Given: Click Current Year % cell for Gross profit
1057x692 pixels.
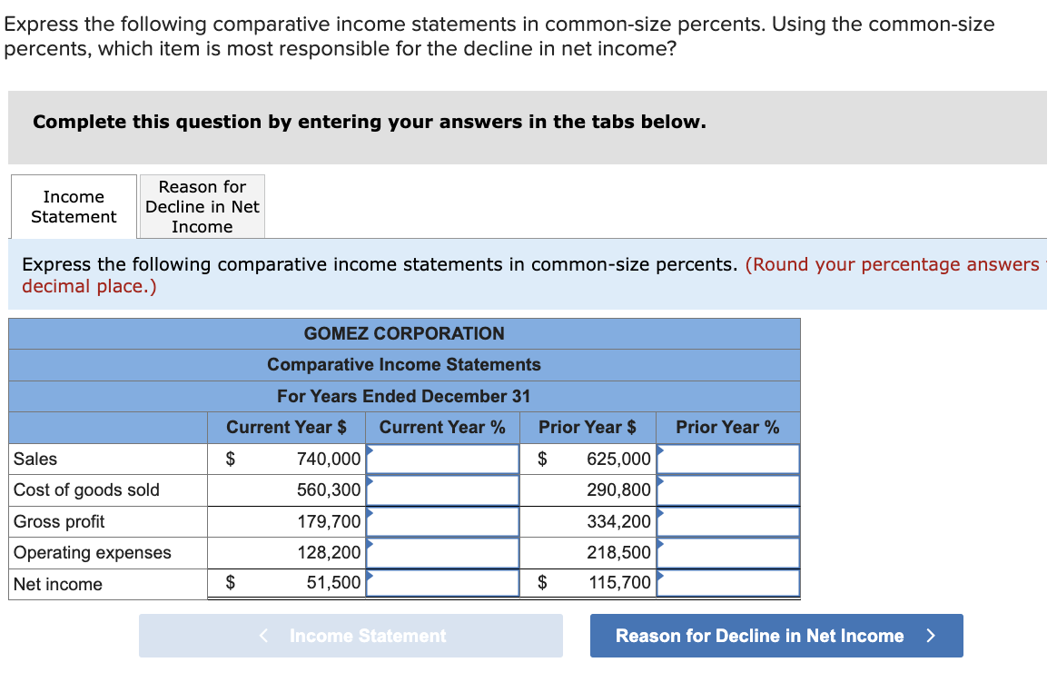Looking at the screenshot, I should click(442, 521).
